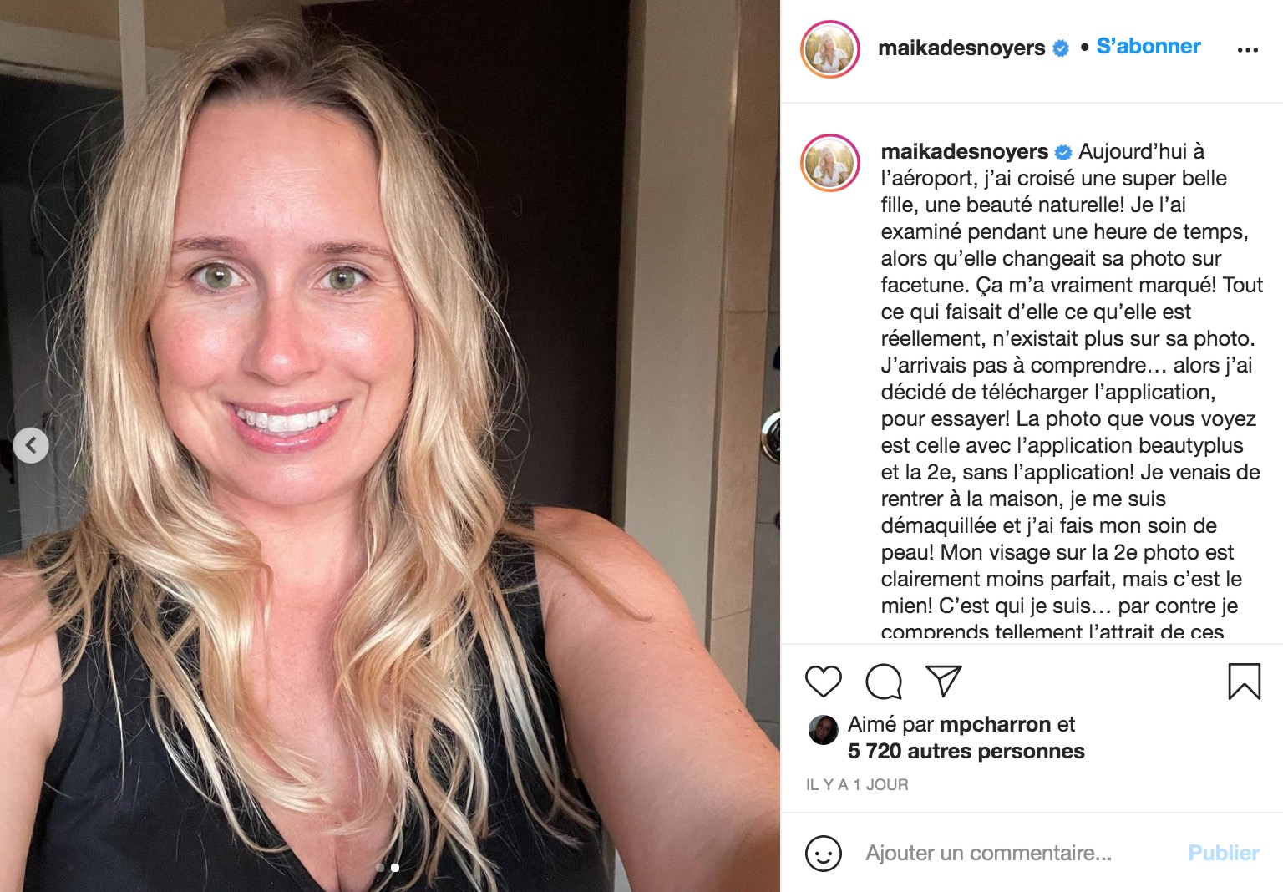Click the selfie photo in the post
The width and height of the screenshot is (1283, 892).
[x=390, y=446]
